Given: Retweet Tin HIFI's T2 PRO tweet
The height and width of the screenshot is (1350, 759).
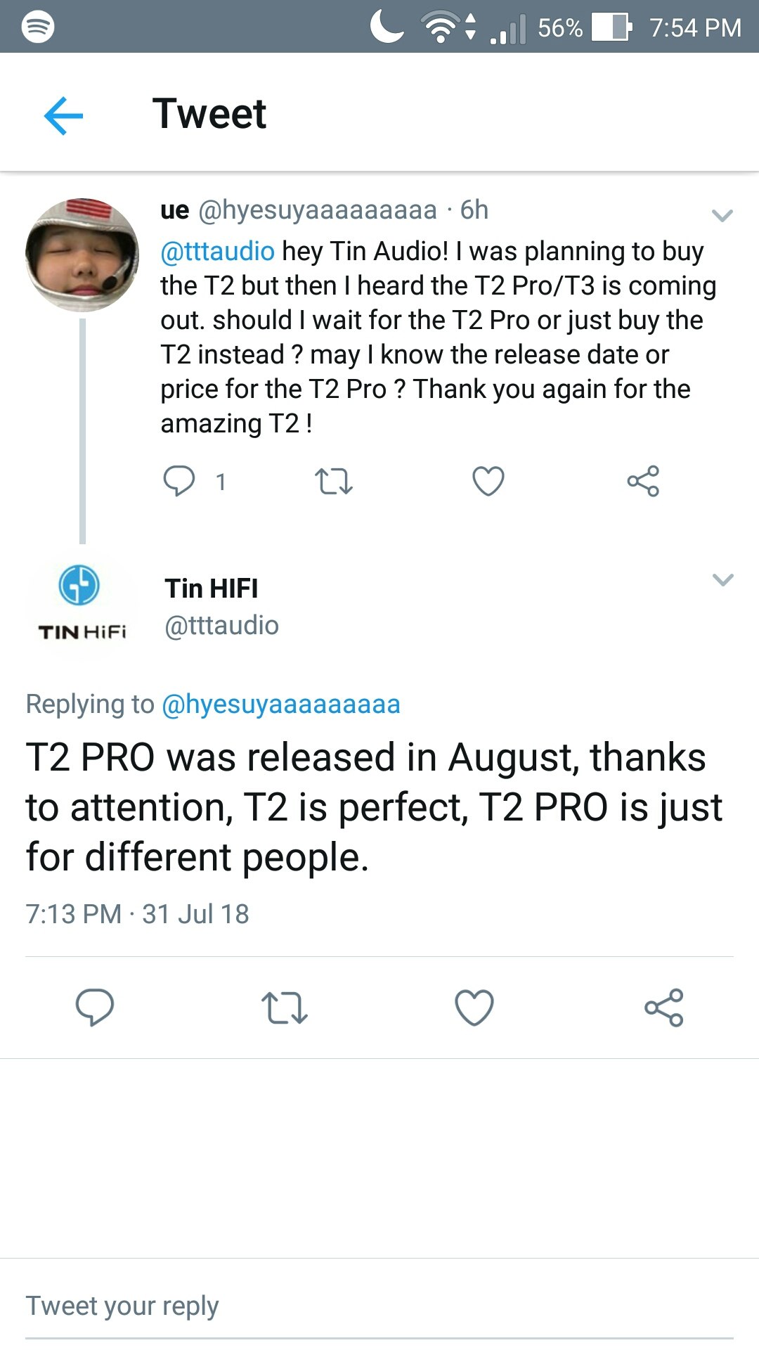Looking at the screenshot, I should tap(284, 1007).
